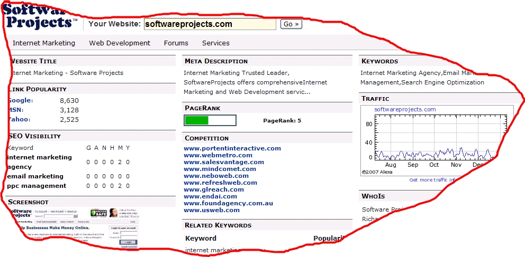The width and height of the screenshot is (525, 257).
Task: Click the Yahoo count 2,525
Action: point(69,119)
